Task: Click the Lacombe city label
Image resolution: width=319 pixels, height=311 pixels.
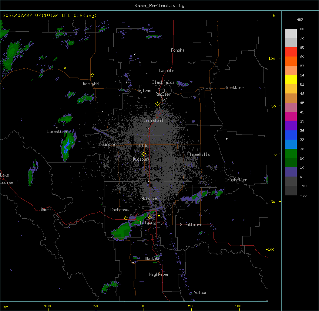Action: tap(167, 71)
